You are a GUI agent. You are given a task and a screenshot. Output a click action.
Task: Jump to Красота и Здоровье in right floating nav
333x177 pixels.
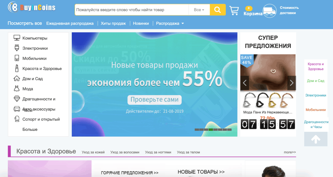click(316, 66)
